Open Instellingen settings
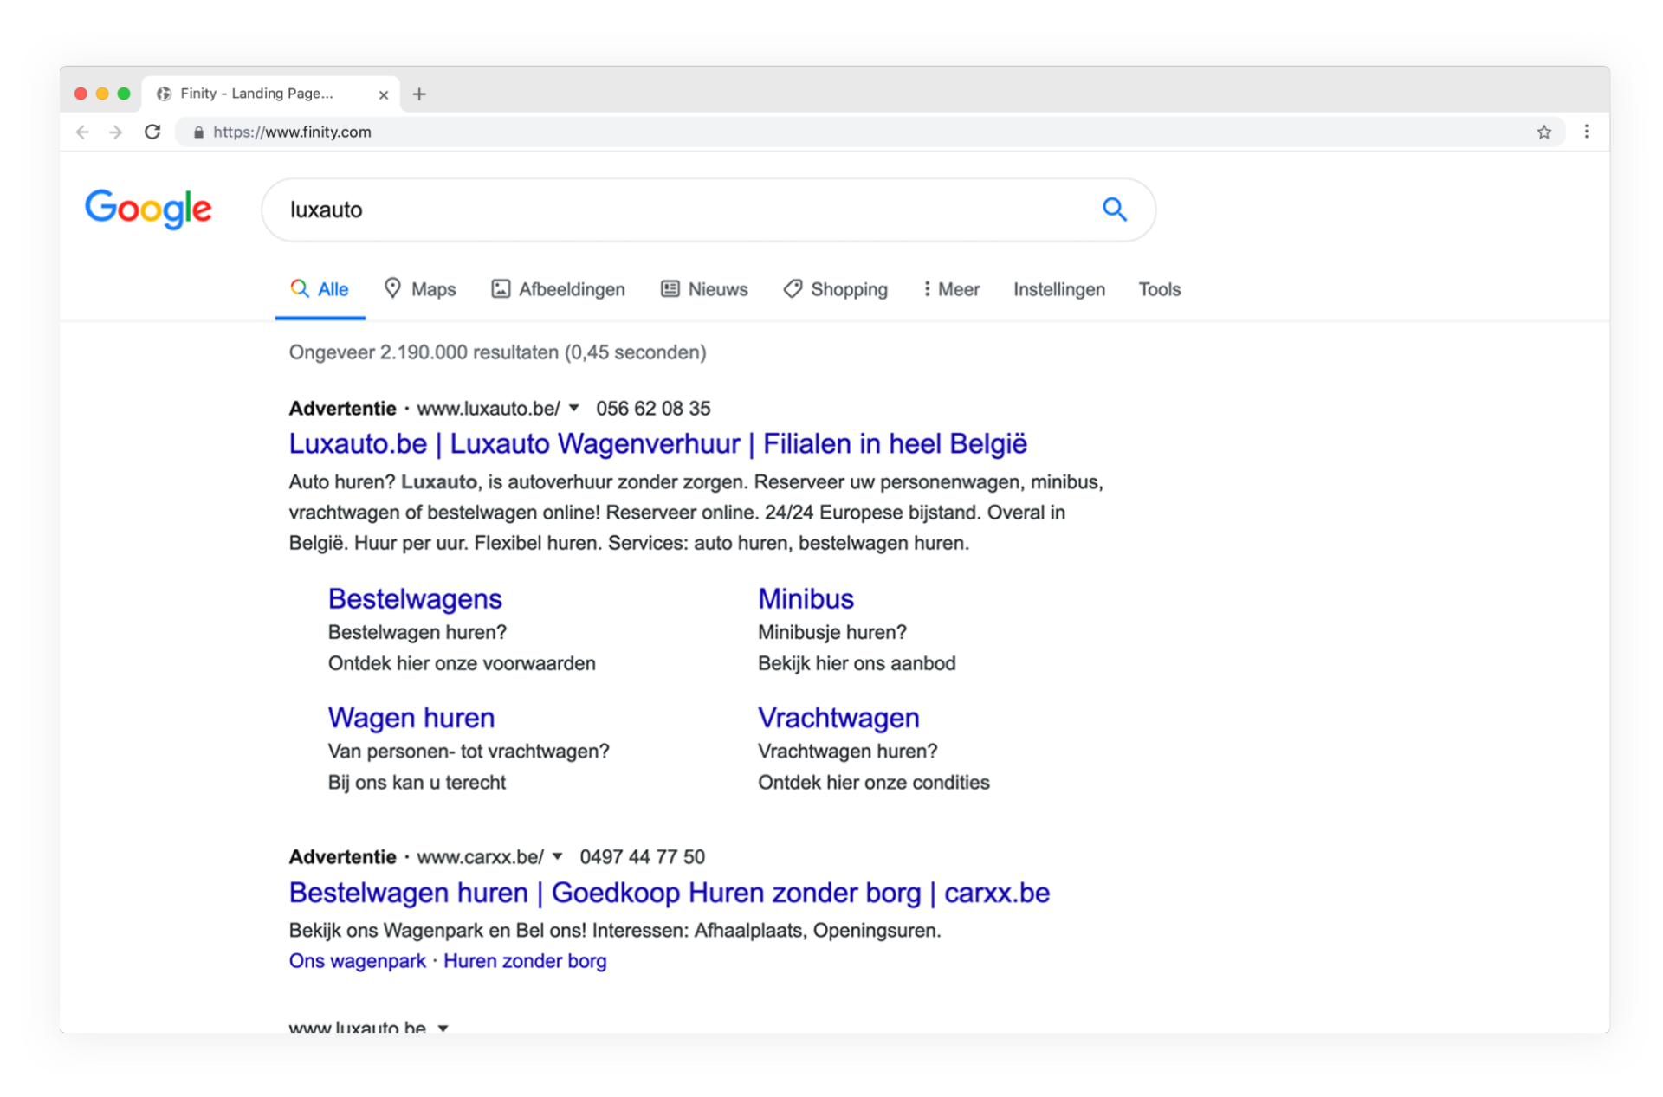The width and height of the screenshot is (1663, 1097). pyautogui.click(x=1059, y=289)
